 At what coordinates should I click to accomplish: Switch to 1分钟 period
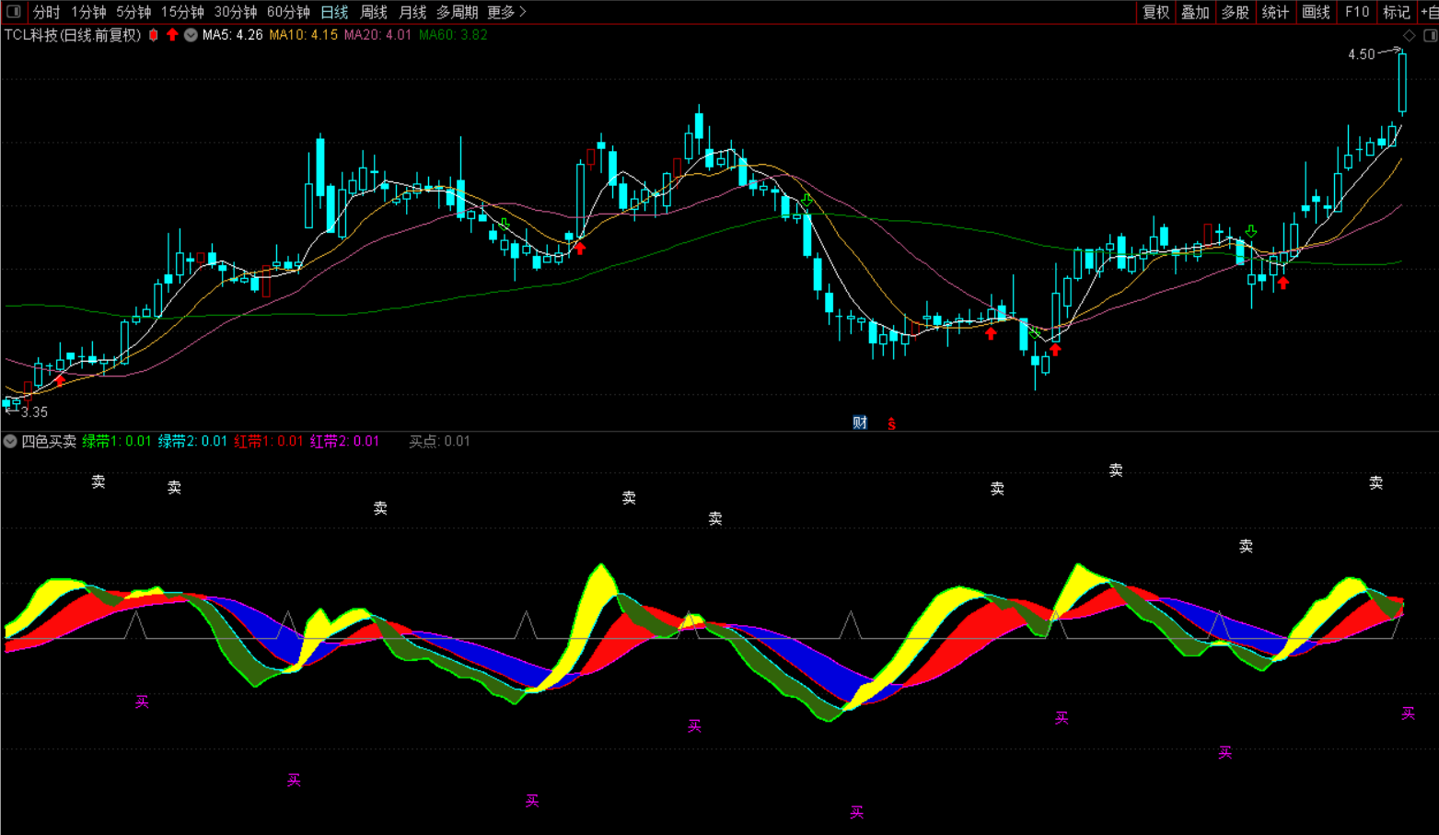coord(88,12)
